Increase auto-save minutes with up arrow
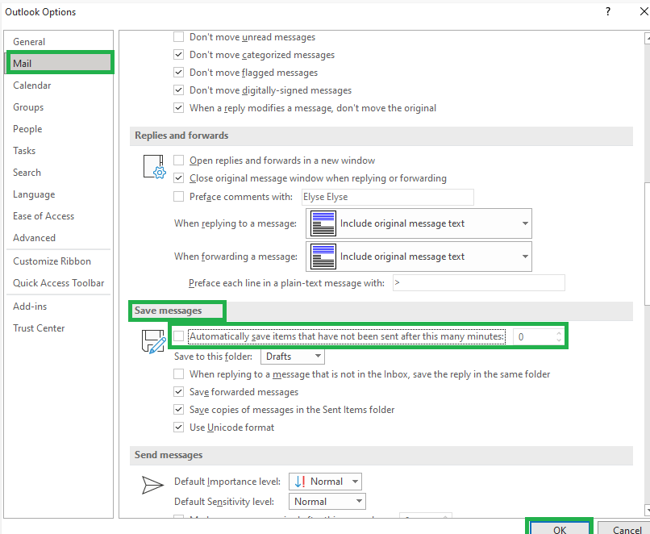The width and height of the screenshot is (650, 534). 559,332
